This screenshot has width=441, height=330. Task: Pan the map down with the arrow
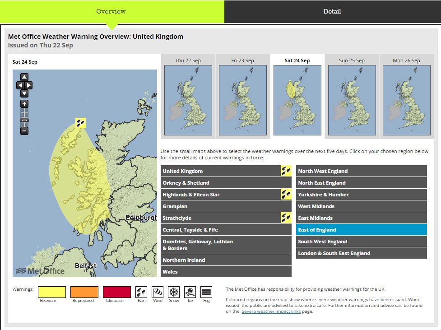click(24, 93)
